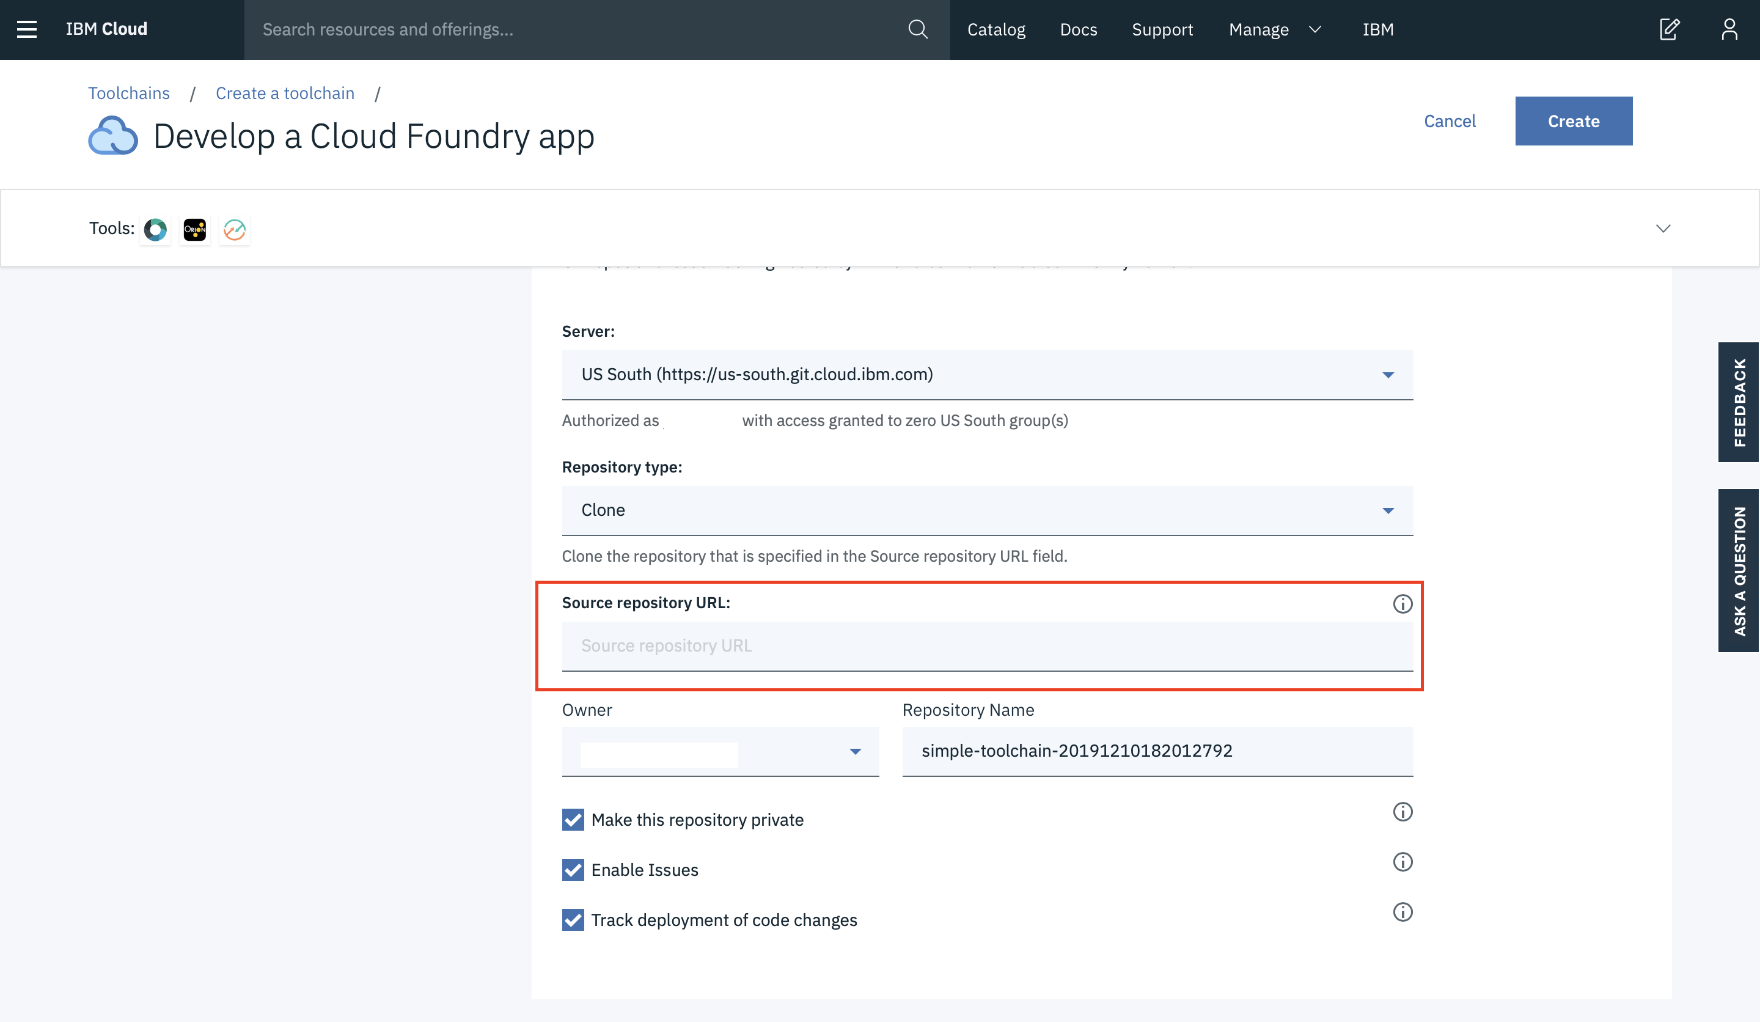The image size is (1760, 1022).
Task: Click info icon for Enable Issues
Action: pos(1402,862)
